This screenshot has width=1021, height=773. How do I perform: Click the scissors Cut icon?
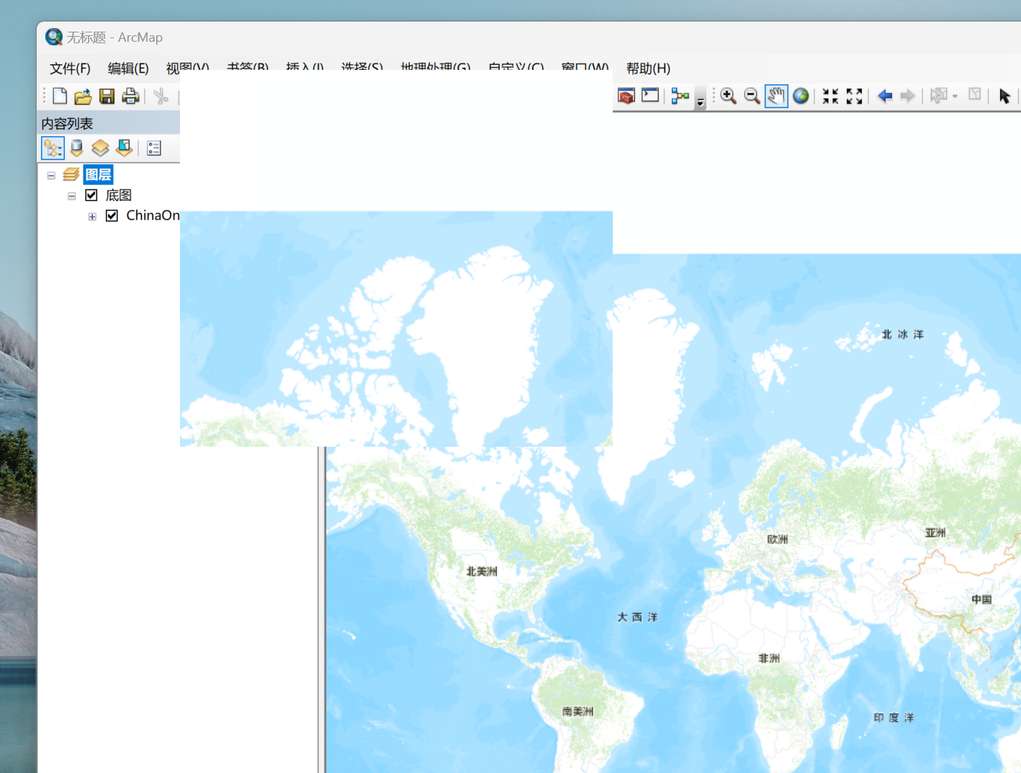click(161, 96)
